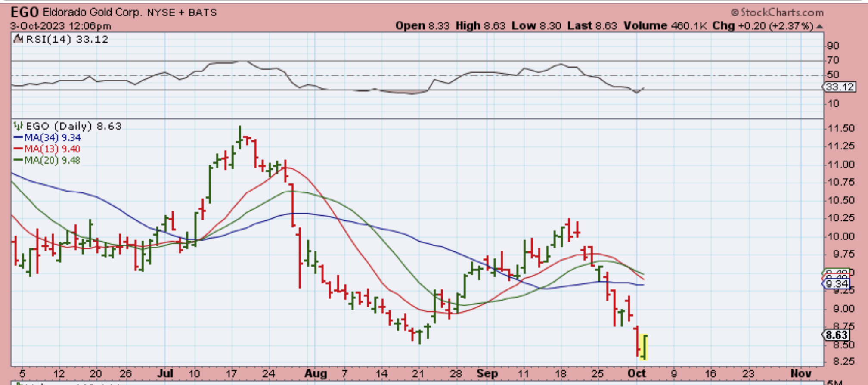Click the Sep label on date axis
The height and width of the screenshot is (385, 868).
[x=487, y=373]
